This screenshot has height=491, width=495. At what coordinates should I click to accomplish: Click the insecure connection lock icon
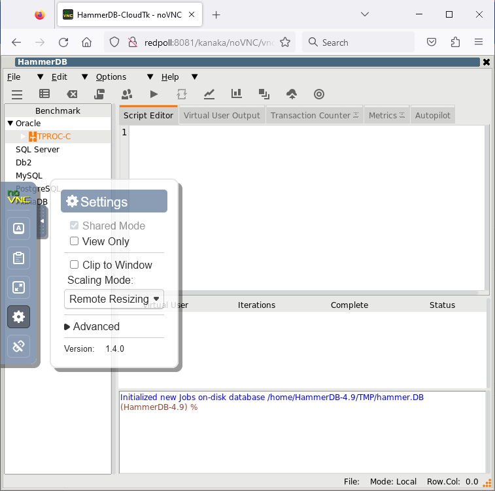click(133, 42)
